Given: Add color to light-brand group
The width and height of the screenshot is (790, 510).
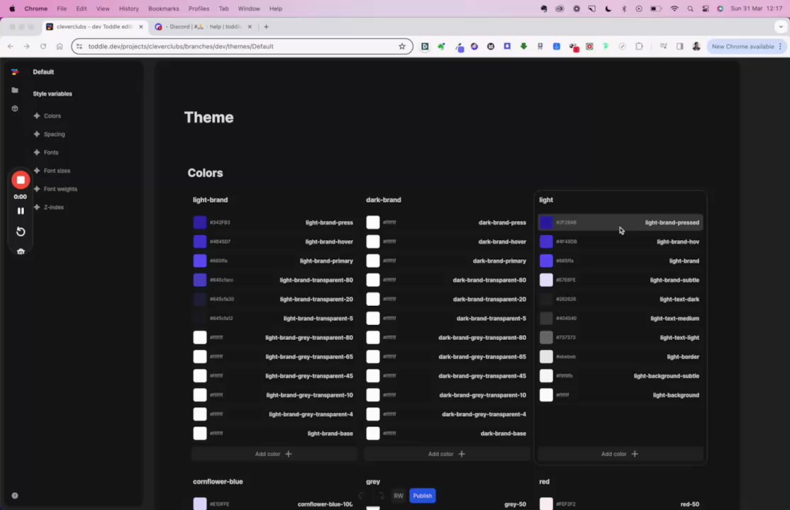Looking at the screenshot, I should click(274, 454).
